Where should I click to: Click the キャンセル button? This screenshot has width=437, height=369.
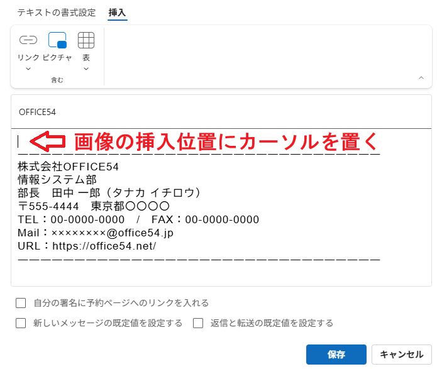point(401,355)
